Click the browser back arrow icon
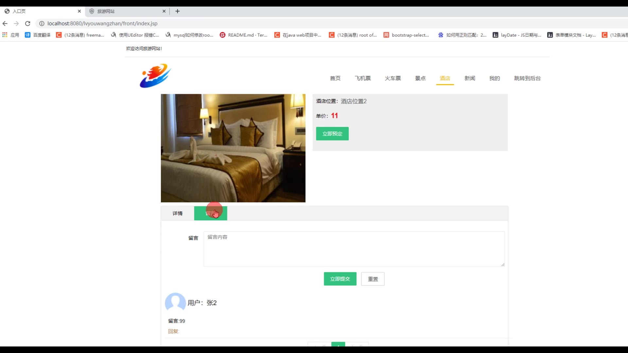 [5, 24]
